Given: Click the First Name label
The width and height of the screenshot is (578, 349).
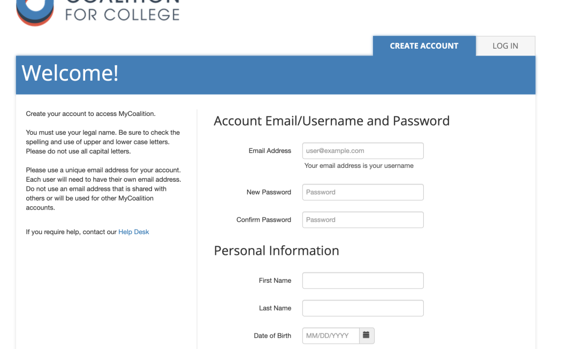Looking at the screenshot, I should pos(275,281).
